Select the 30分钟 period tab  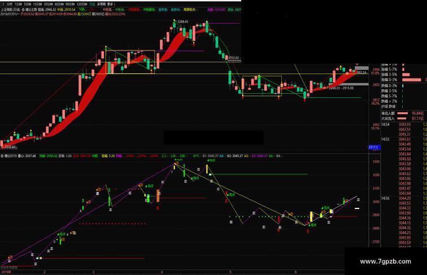[x=49, y=5]
